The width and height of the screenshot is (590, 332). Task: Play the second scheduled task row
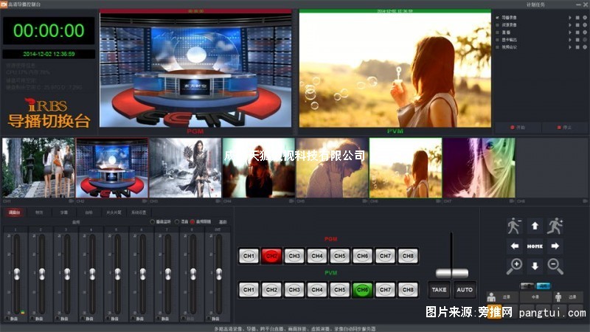569,25
